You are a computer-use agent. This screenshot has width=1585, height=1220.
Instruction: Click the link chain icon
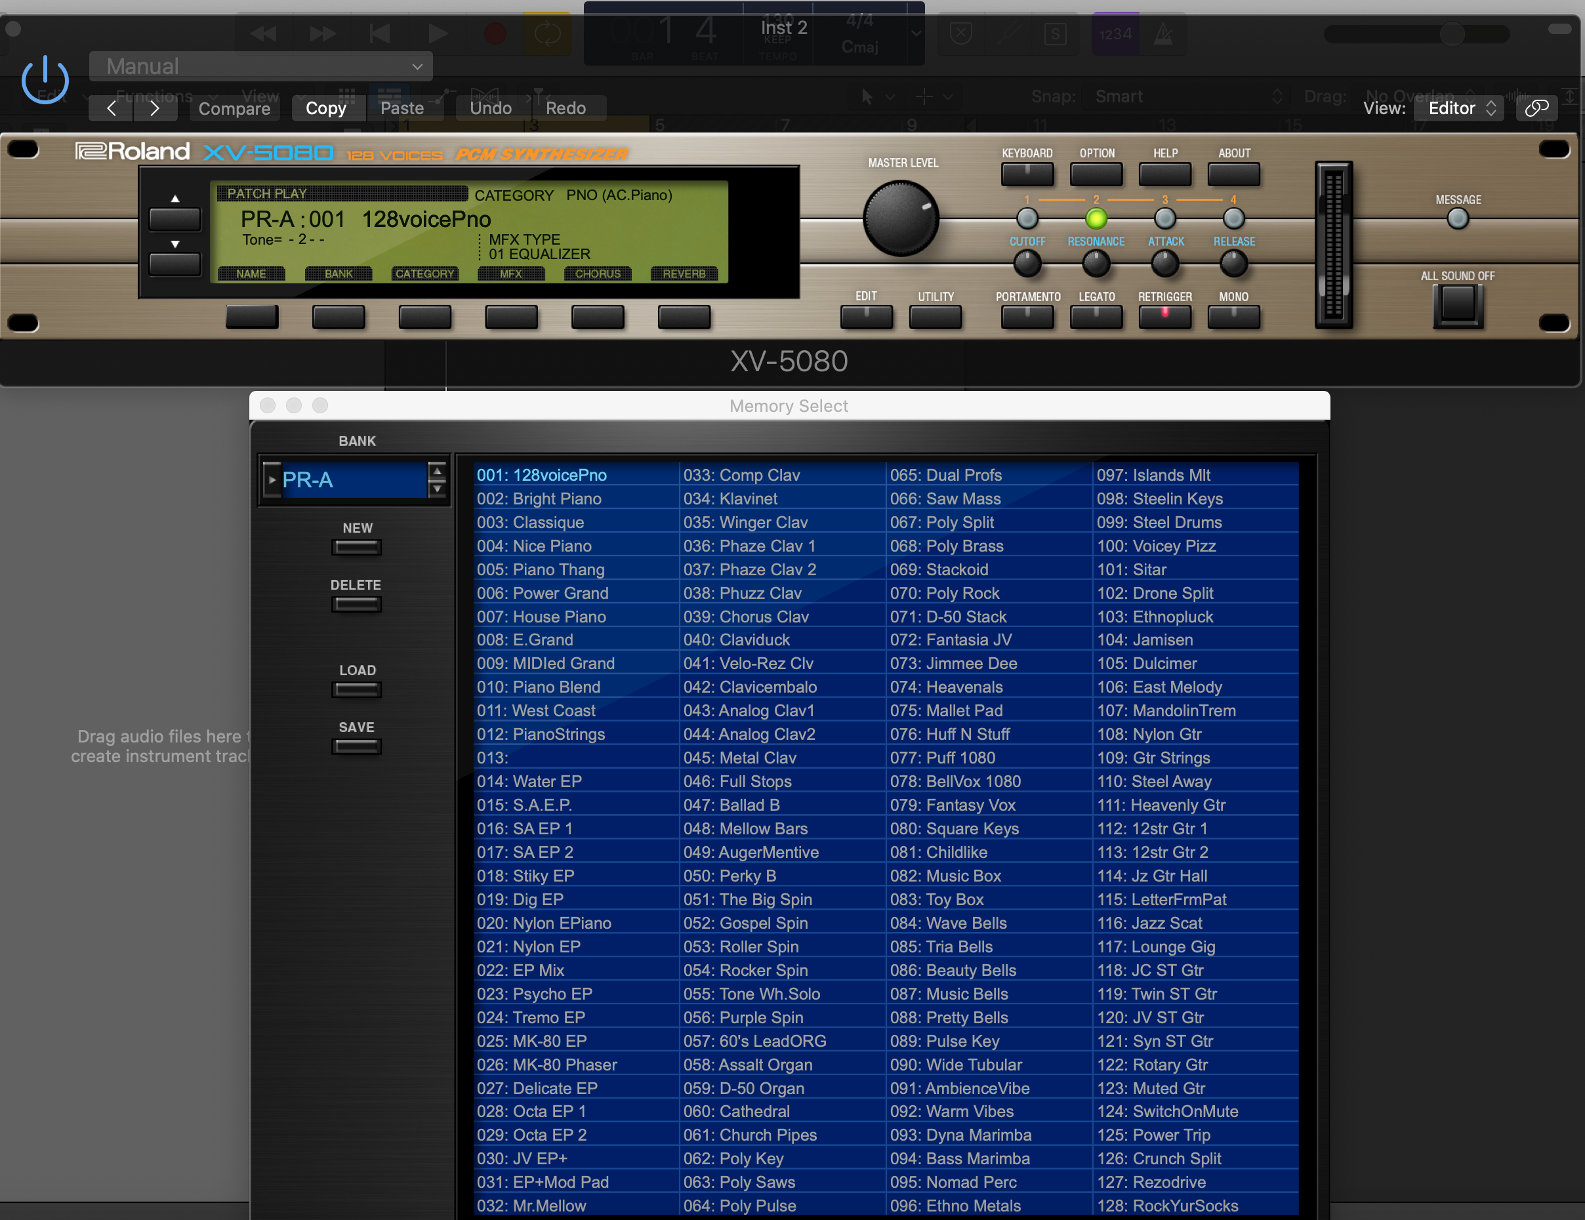1536,108
